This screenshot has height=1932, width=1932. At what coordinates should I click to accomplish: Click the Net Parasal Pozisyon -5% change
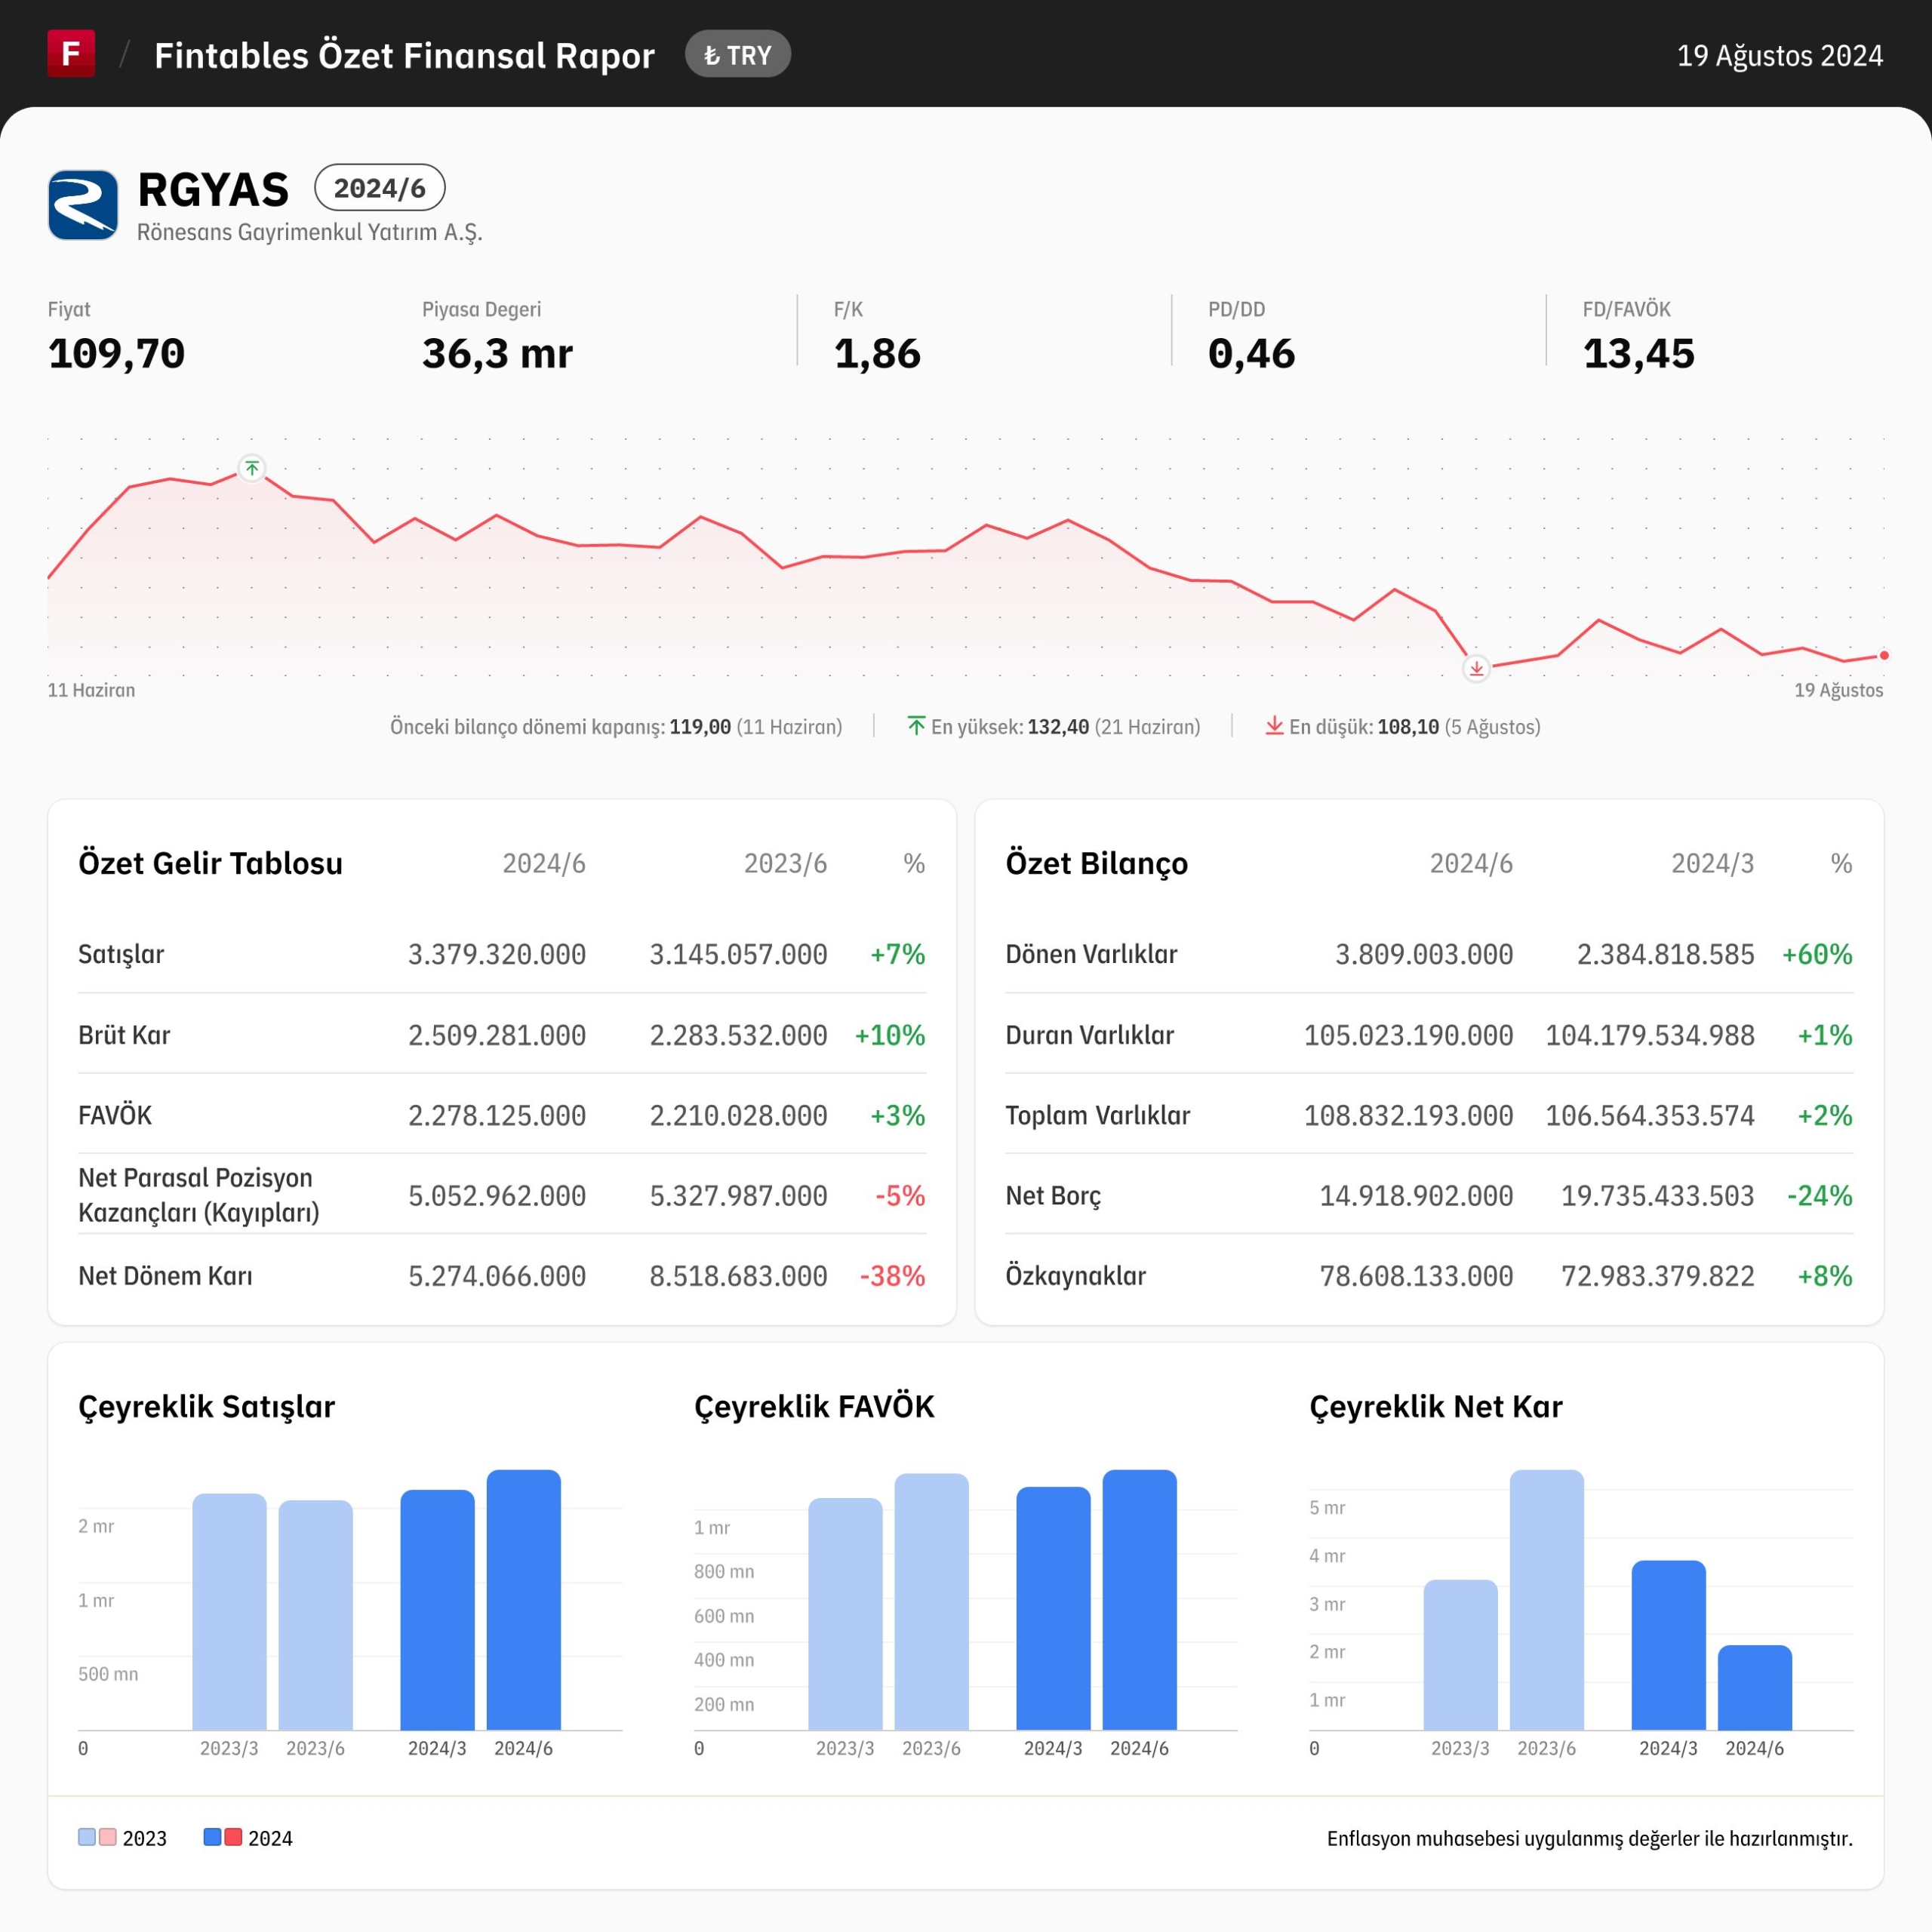point(900,1196)
